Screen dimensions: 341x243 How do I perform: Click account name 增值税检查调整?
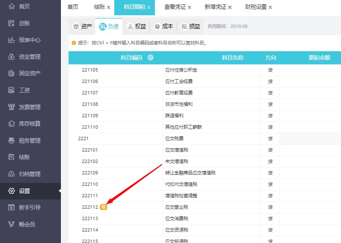181,196
